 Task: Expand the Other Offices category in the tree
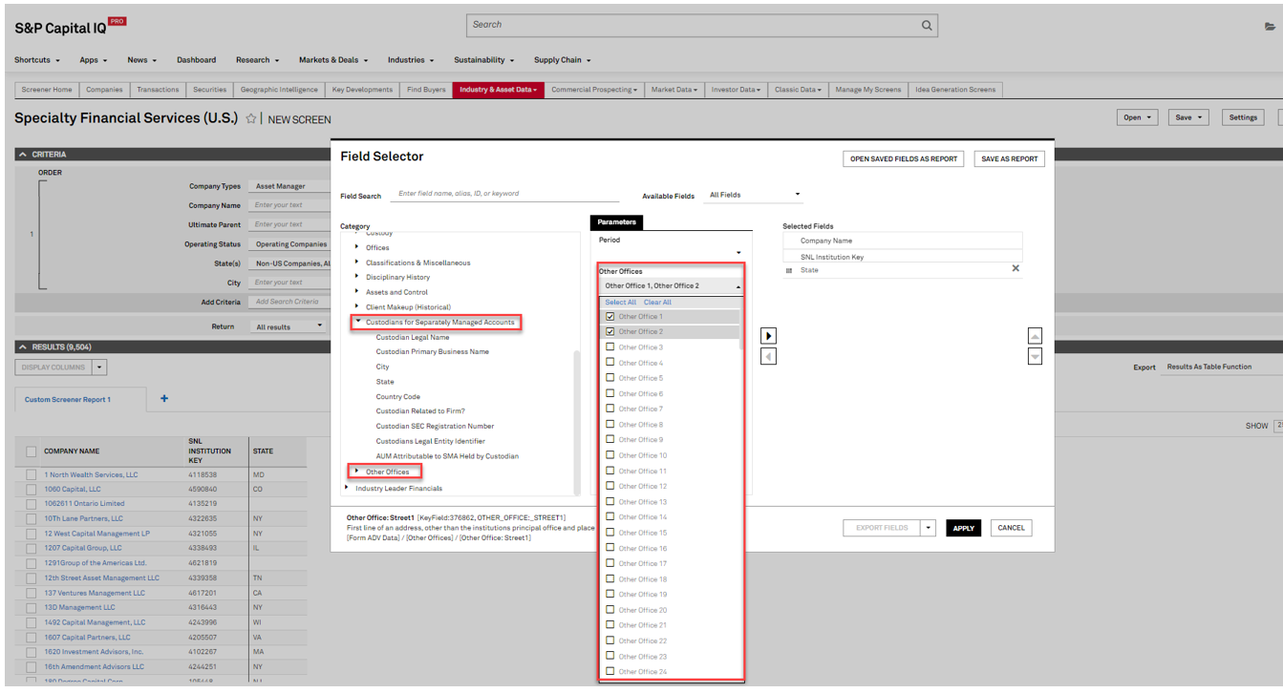[x=357, y=472]
